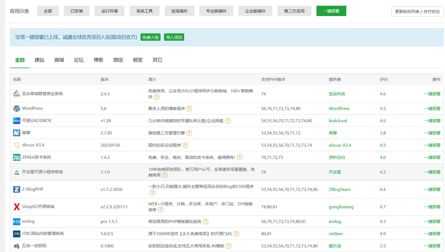Open provider link 芸众科技
This screenshot has width=445, height=252.
pos(337,94)
